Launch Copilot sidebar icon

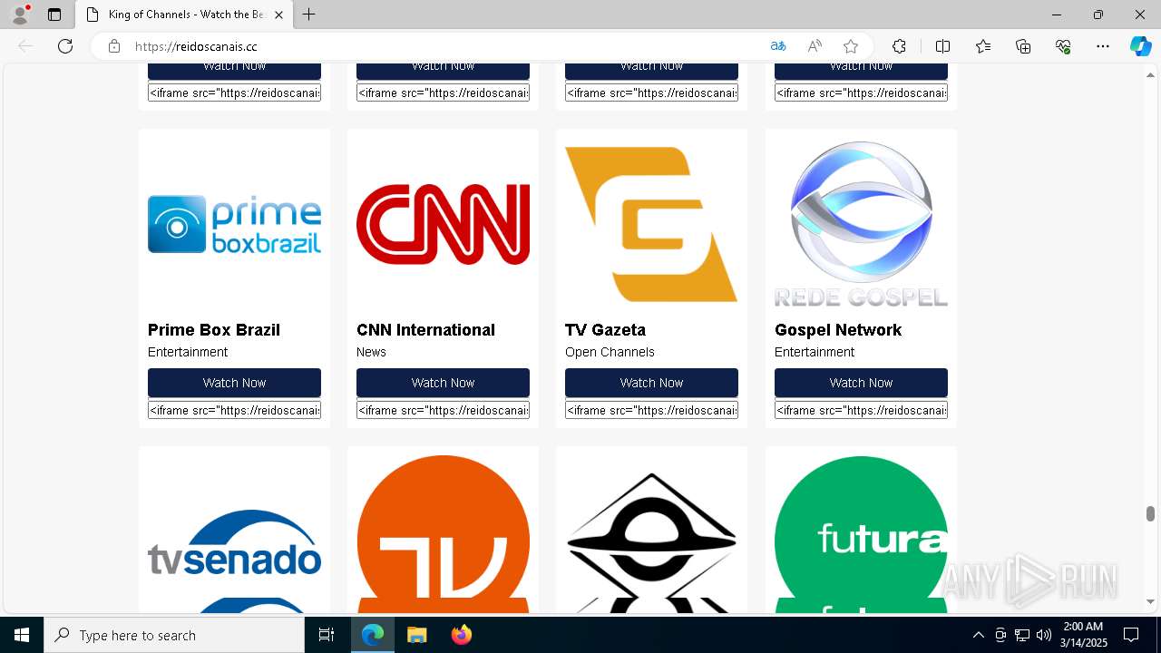(1140, 46)
